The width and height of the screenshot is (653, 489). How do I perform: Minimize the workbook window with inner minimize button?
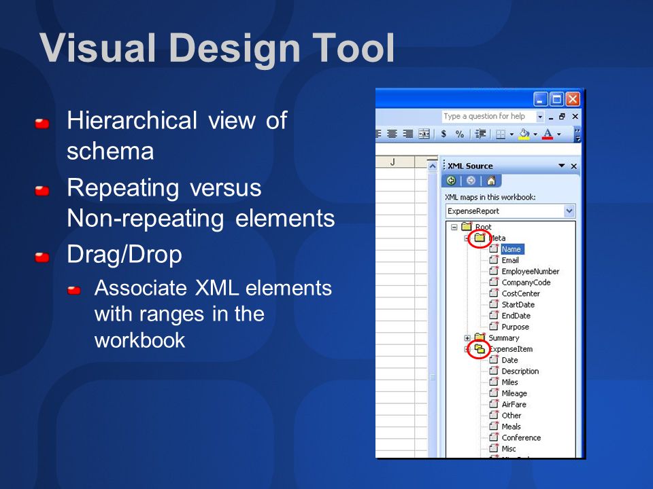tap(550, 117)
